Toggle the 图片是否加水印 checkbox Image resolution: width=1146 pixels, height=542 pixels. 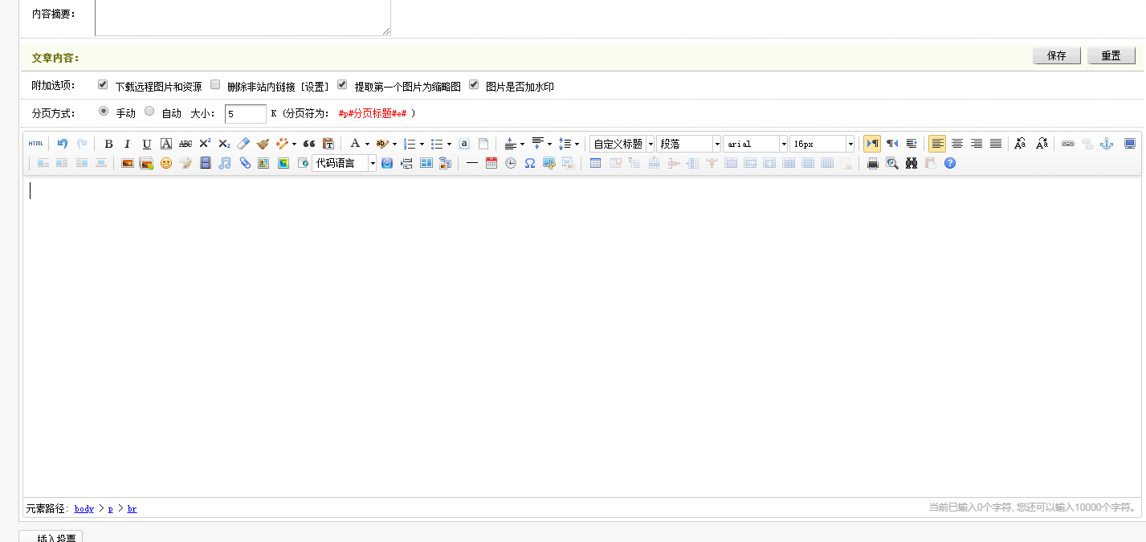pos(474,84)
